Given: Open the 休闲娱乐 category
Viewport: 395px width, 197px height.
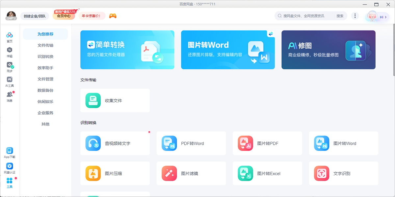Looking at the screenshot, I should click(x=45, y=102).
